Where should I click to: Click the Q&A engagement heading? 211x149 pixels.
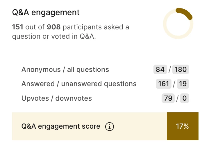[46, 13]
